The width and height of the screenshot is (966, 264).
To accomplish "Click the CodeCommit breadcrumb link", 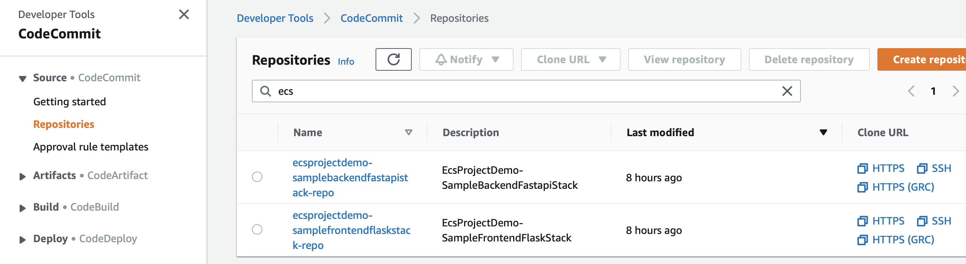I will pos(371,18).
